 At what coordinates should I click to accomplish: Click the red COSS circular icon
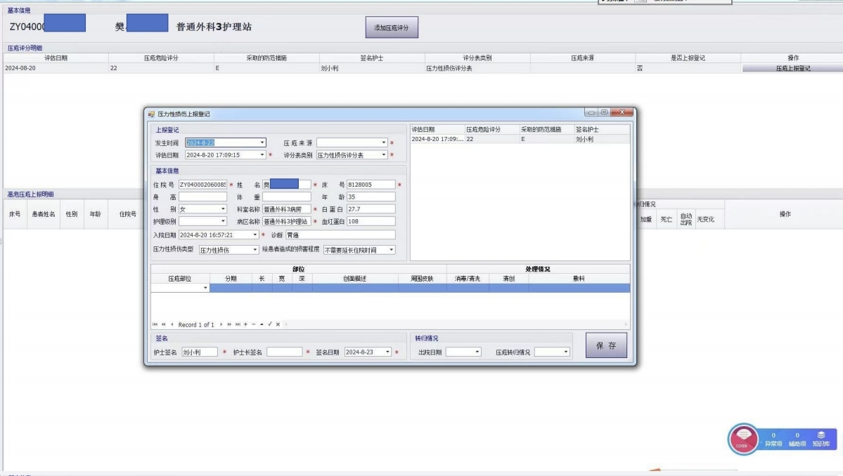[743, 439]
